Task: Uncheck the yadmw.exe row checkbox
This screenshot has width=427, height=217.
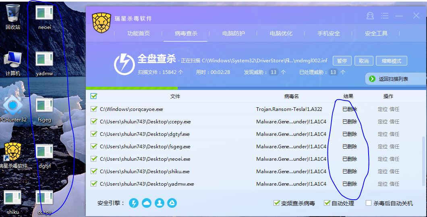Action: pyautogui.click(x=94, y=184)
